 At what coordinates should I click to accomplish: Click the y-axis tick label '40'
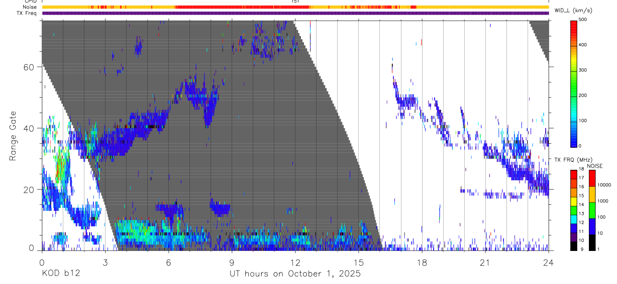point(29,128)
